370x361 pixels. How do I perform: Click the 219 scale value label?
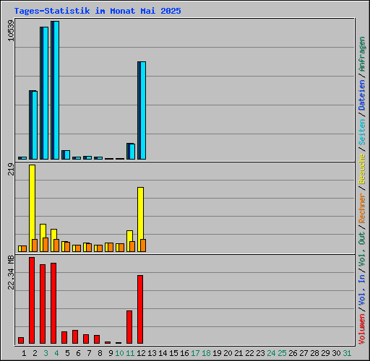click(11, 169)
